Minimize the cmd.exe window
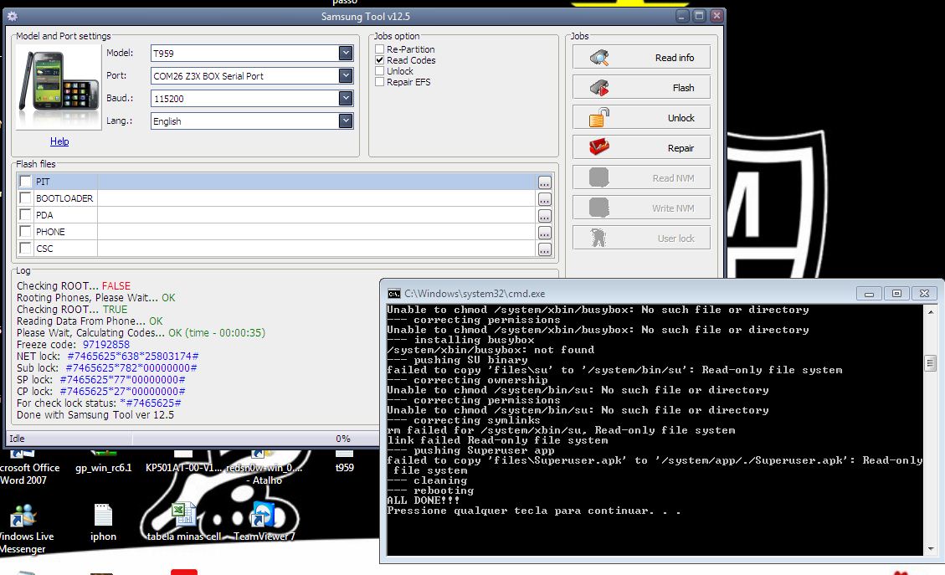Screen dimensions: 945x575 click(x=869, y=294)
